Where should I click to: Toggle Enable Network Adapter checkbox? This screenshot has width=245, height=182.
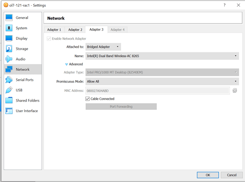point(49,39)
